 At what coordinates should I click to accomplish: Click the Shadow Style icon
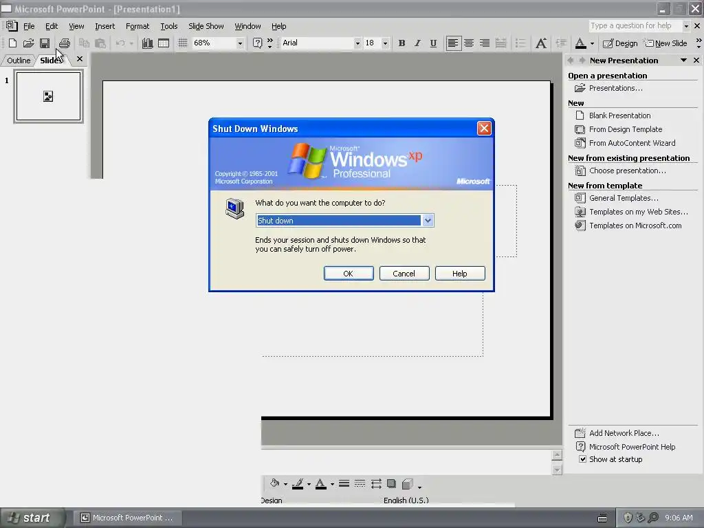coord(391,483)
